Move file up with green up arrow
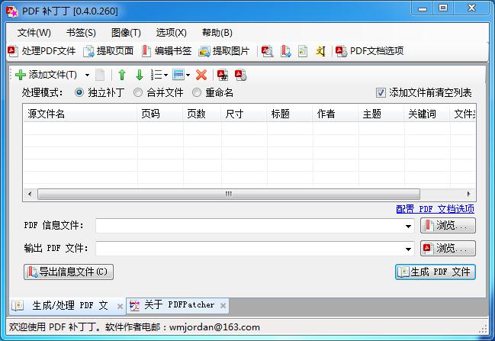 tap(122, 76)
